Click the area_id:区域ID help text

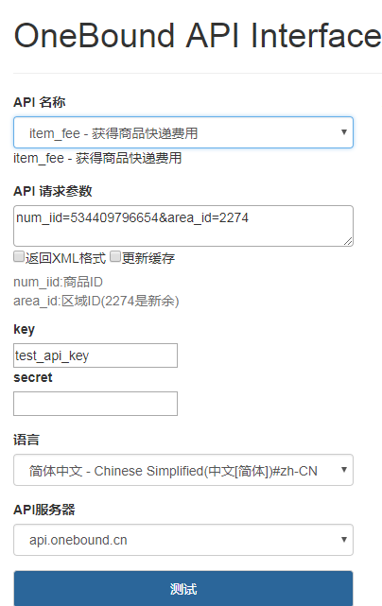tap(96, 301)
